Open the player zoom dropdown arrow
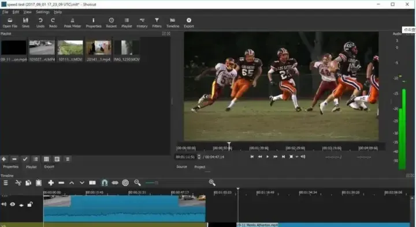 point(297,157)
